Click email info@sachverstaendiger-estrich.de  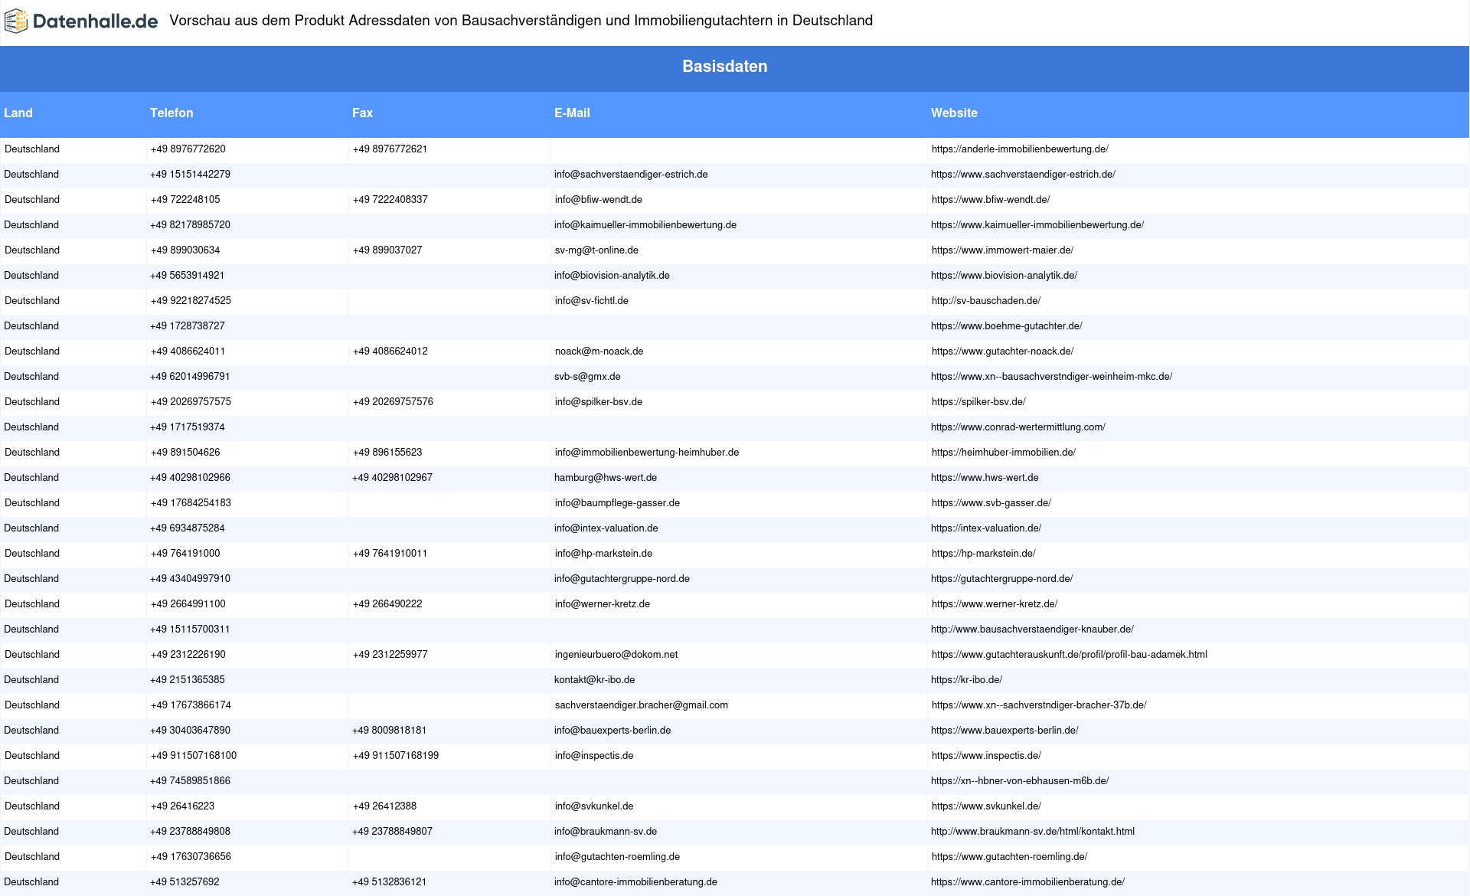[631, 175]
